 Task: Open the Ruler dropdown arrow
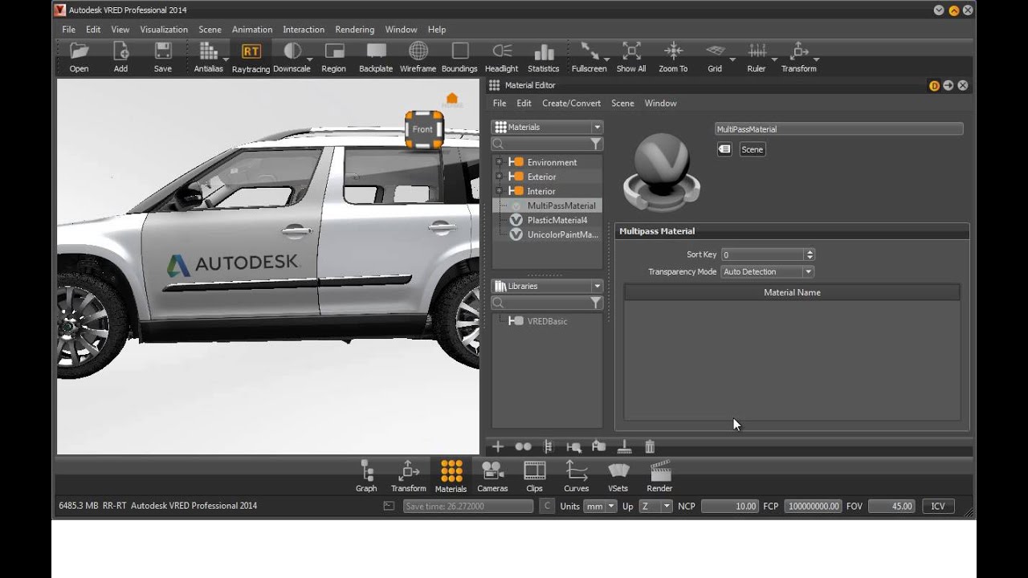pos(774,59)
